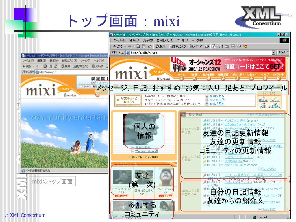296x222 pixels.
Task: Click the Home icon in the back window toolbar
Action: click(56, 66)
